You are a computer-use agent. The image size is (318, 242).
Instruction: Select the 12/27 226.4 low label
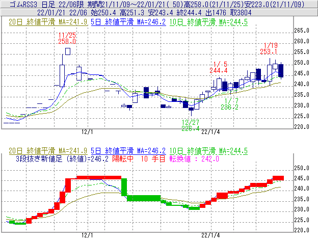click(191, 125)
